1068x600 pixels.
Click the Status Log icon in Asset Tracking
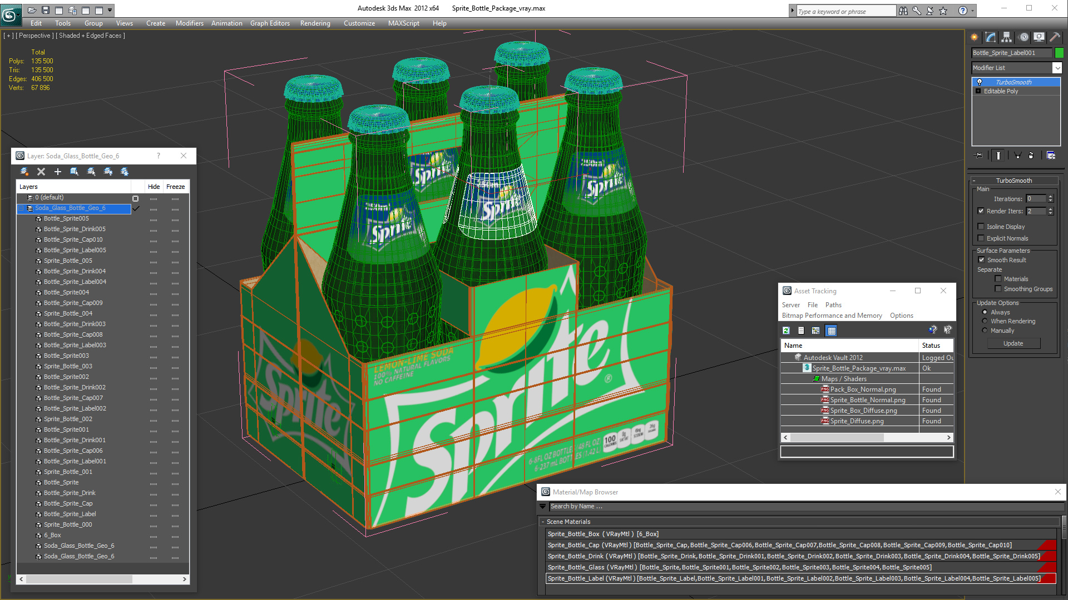(x=801, y=331)
